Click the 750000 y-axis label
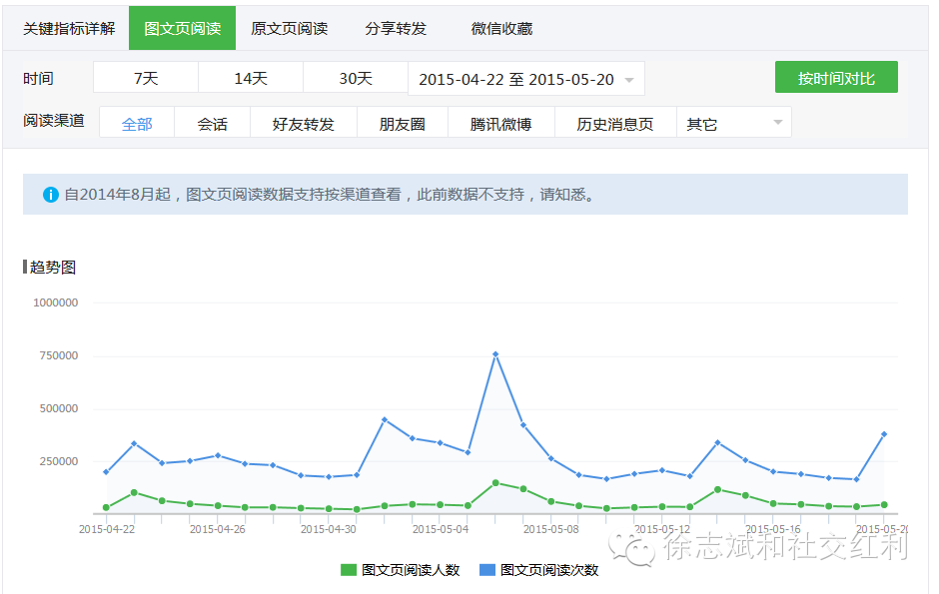939x594 pixels. pyautogui.click(x=59, y=355)
